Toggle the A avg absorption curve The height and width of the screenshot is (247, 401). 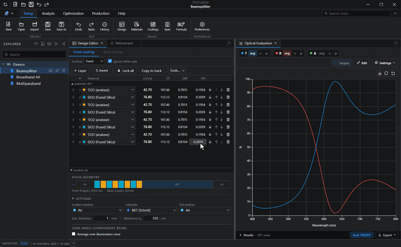(322, 53)
